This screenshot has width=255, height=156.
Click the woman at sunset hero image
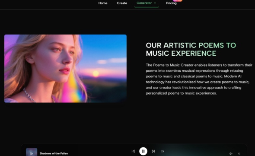pos(65,68)
